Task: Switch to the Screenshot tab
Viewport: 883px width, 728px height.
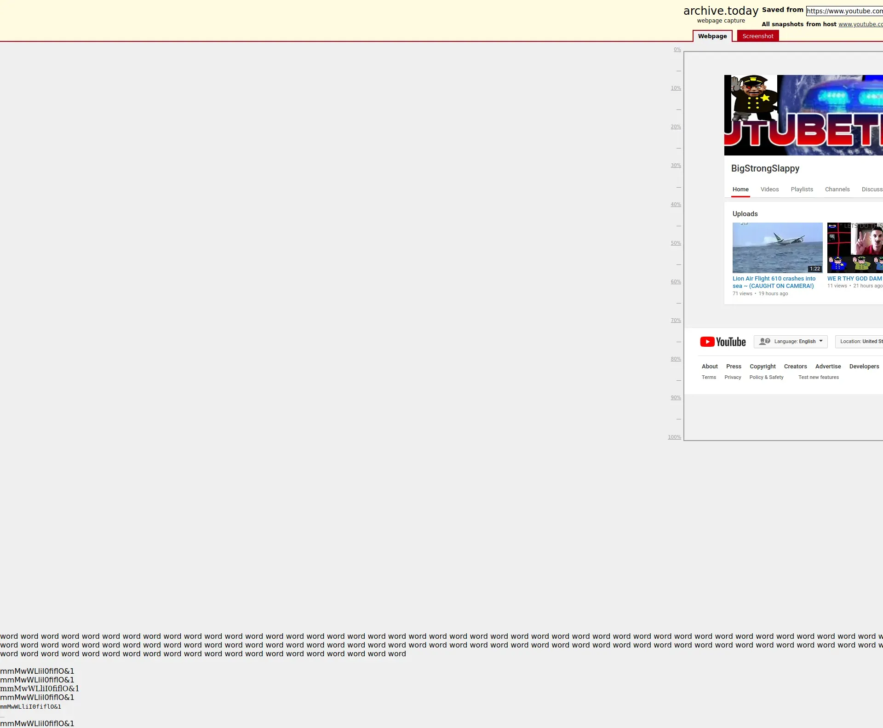Action: point(757,36)
